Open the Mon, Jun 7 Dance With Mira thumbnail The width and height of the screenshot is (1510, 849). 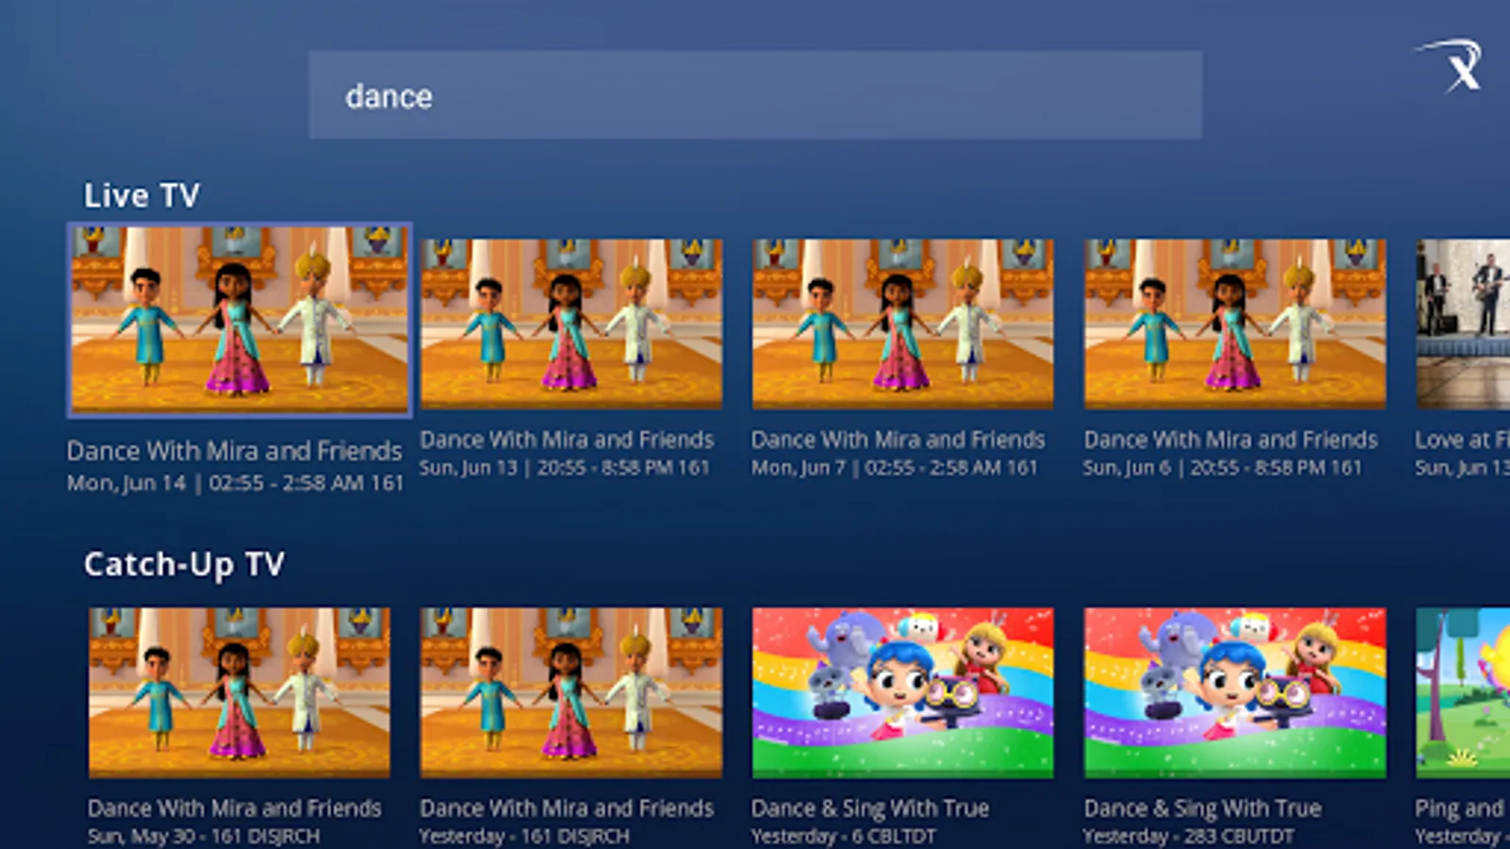click(902, 324)
